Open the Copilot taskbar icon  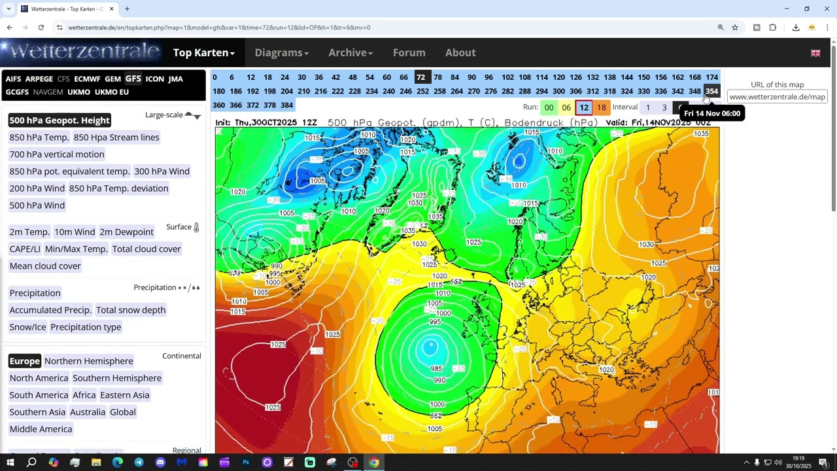(x=54, y=462)
